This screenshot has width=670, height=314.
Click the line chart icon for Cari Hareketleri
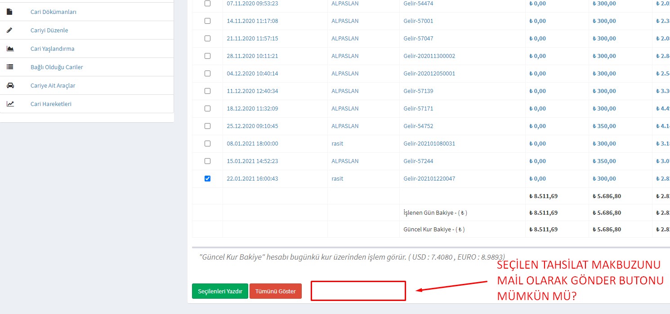(x=10, y=104)
